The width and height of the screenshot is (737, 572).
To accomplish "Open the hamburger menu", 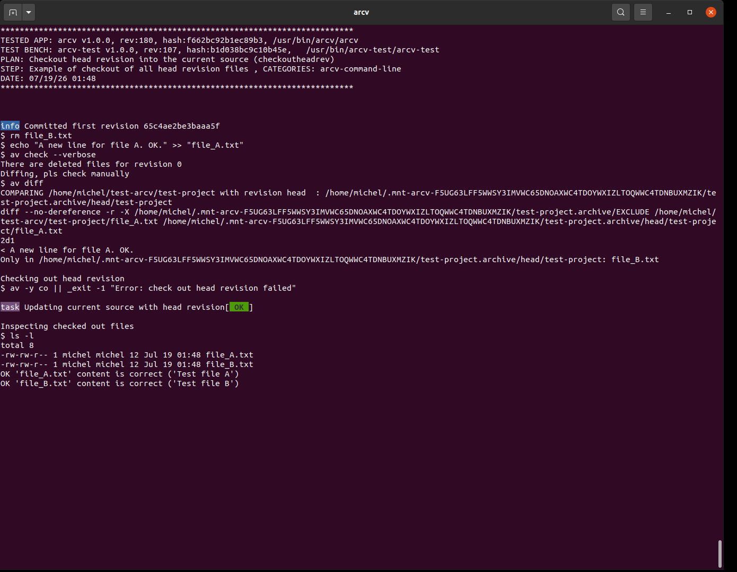I will point(643,12).
